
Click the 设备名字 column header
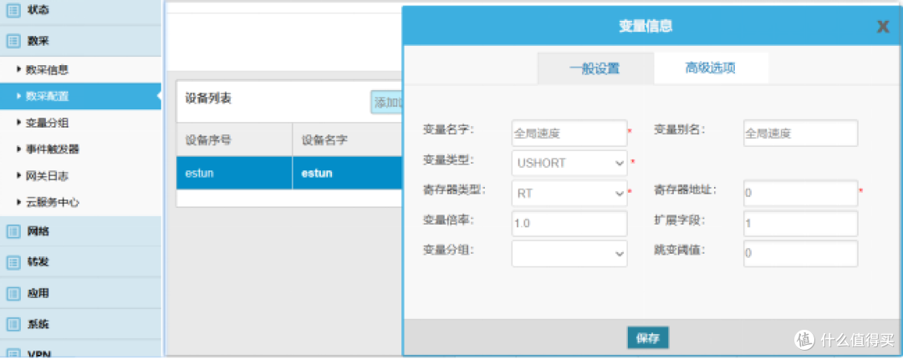(x=347, y=139)
